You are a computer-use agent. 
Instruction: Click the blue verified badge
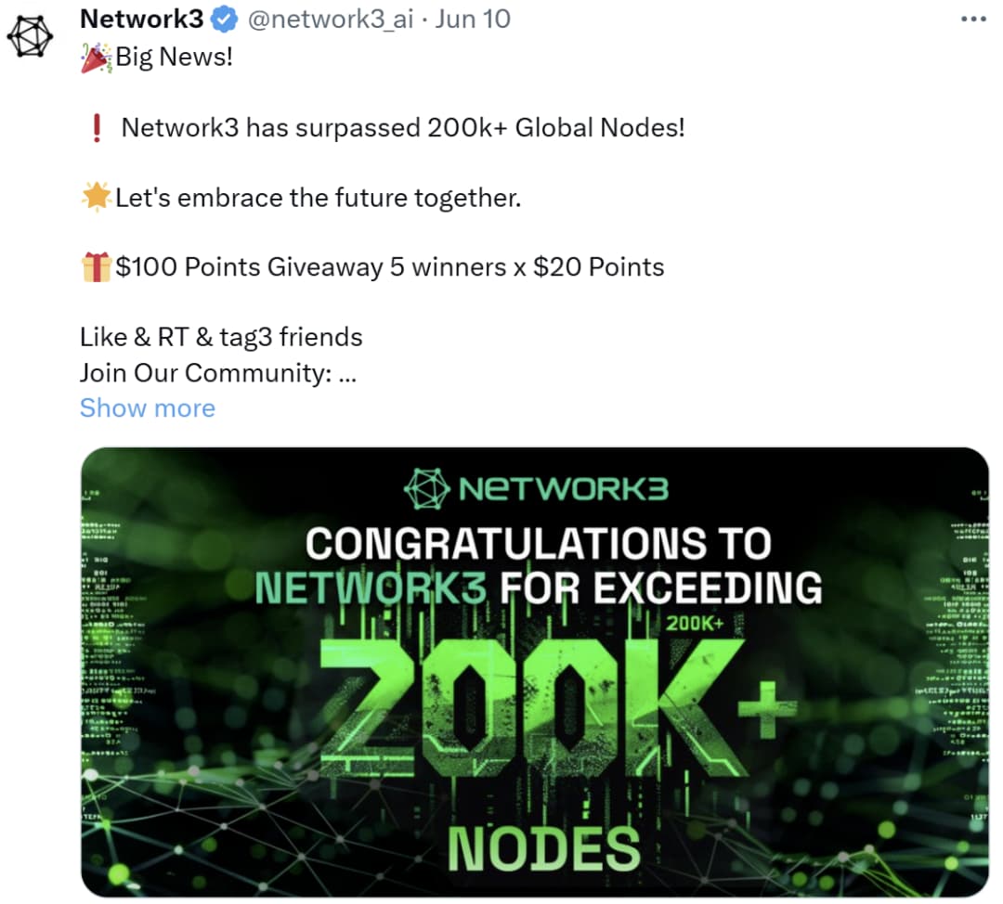226,19
